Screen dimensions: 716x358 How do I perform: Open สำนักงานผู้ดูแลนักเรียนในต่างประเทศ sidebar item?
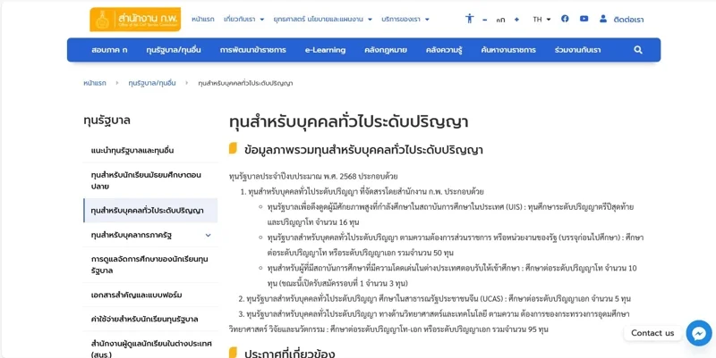(x=150, y=348)
